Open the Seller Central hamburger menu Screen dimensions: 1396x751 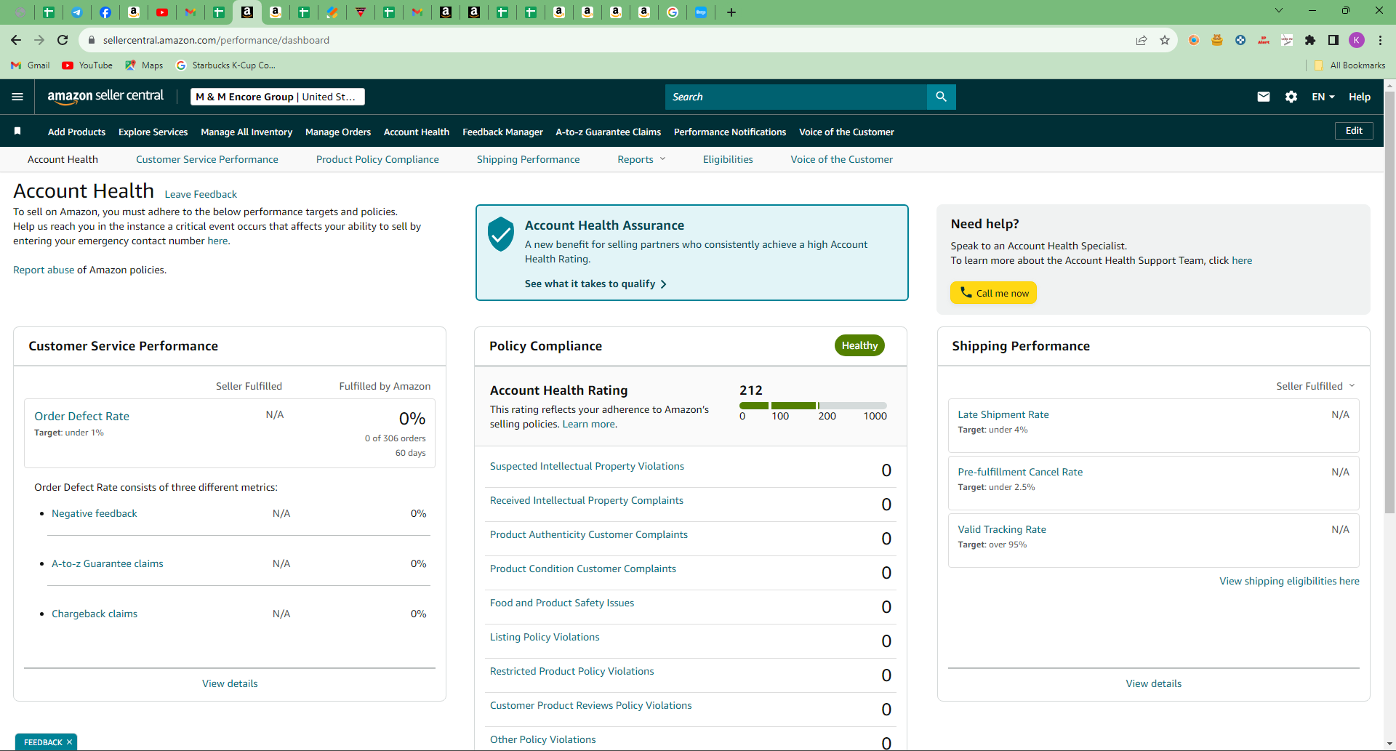(x=17, y=97)
